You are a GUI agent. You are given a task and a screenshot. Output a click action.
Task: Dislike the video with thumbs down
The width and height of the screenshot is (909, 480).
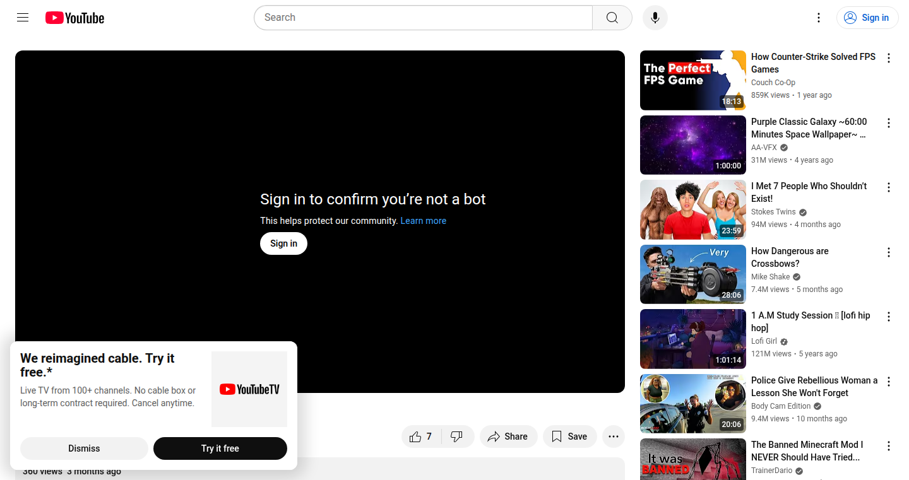tap(457, 436)
